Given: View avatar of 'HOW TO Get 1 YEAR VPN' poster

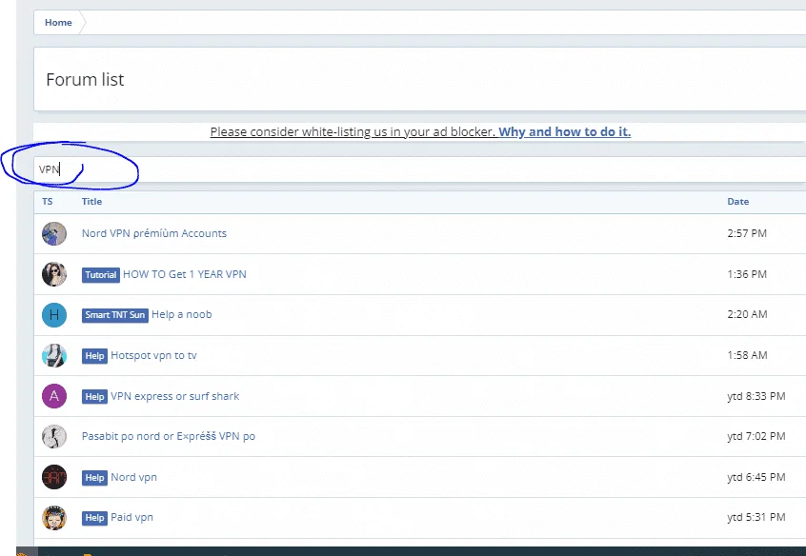Looking at the screenshot, I should (x=54, y=274).
